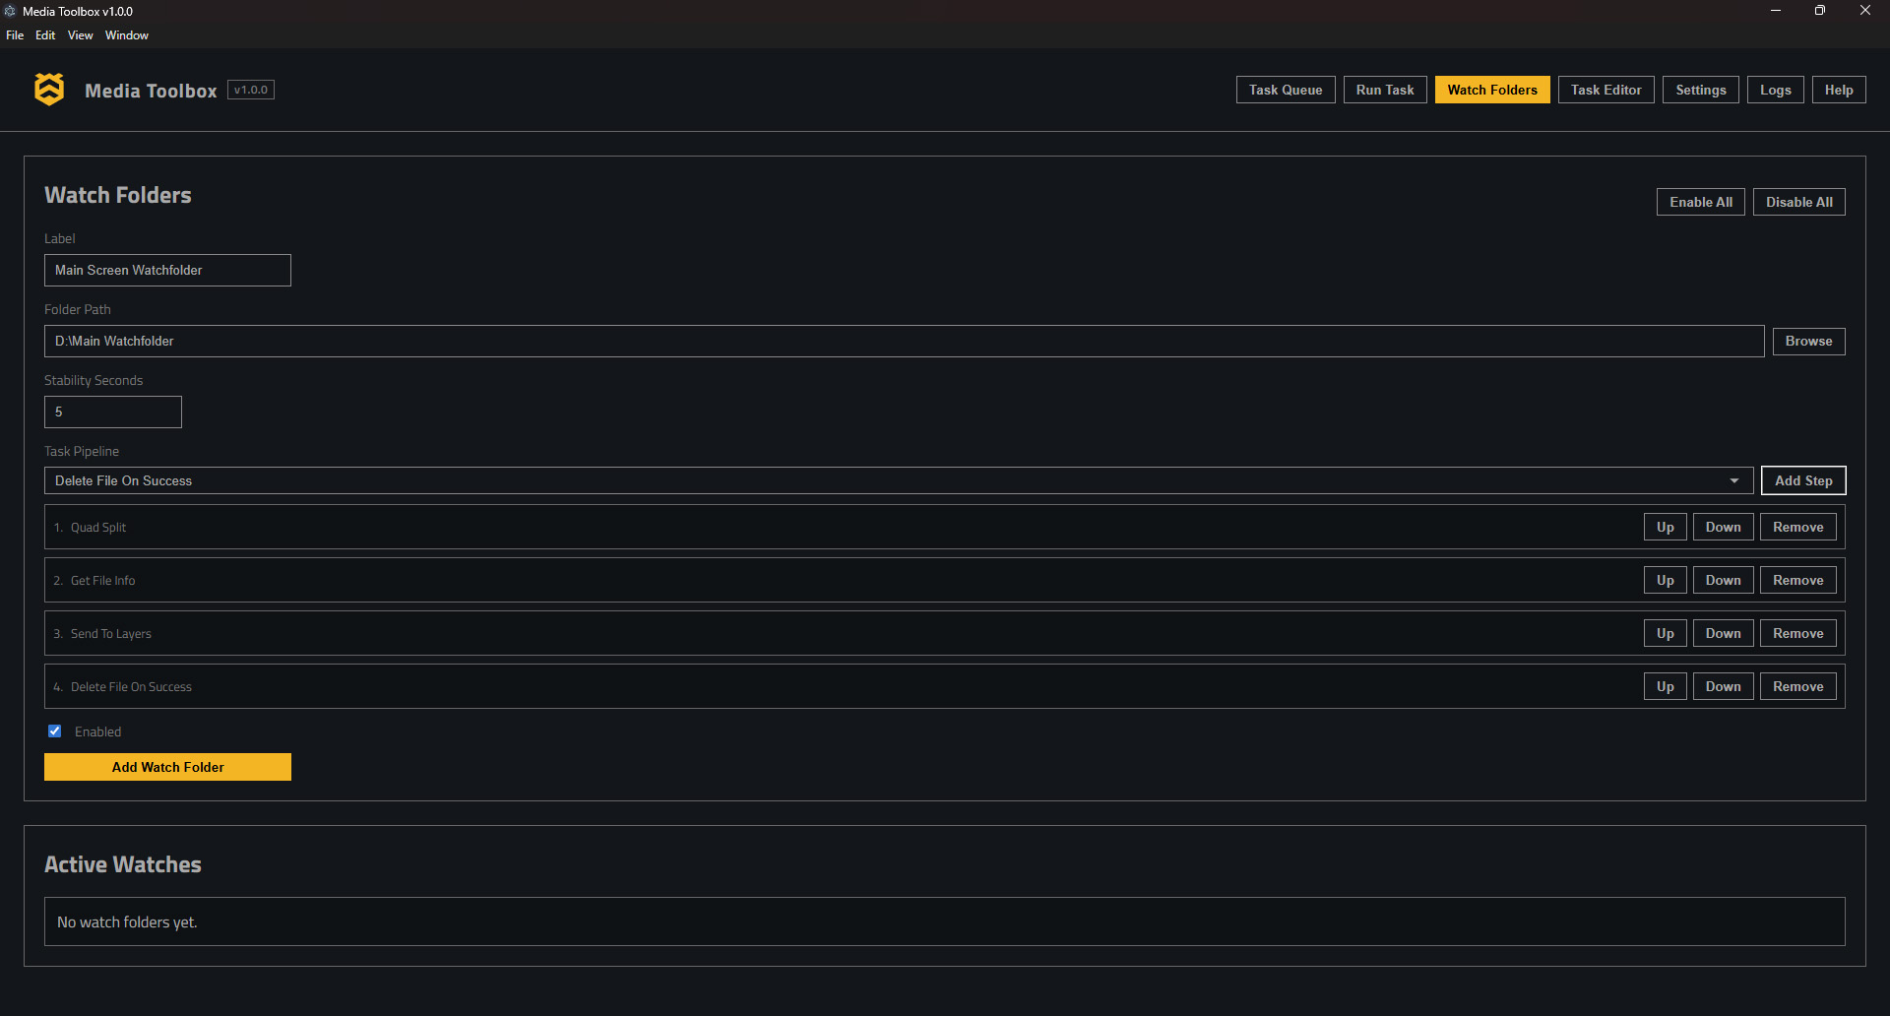
Task: Move Get File Info step down
Action: (x=1722, y=580)
